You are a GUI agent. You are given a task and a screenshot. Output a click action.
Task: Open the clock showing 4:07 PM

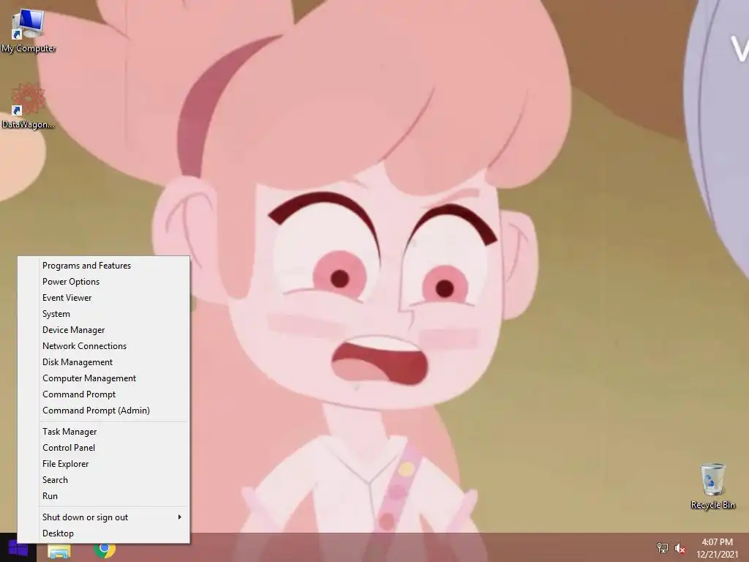pyautogui.click(x=717, y=548)
